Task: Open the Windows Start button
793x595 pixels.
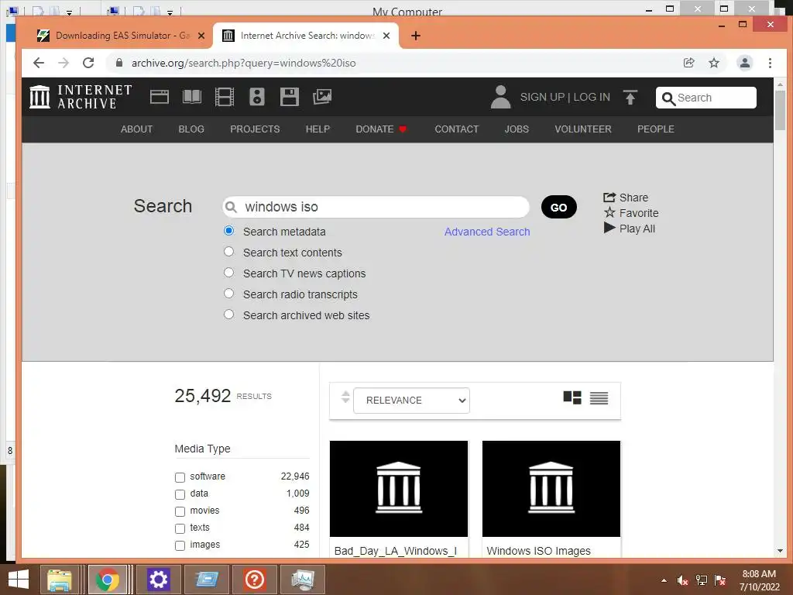Action: pyautogui.click(x=19, y=580)
